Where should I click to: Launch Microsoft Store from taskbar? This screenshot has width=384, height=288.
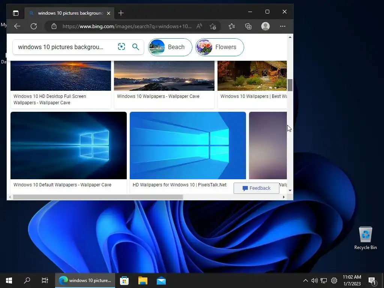coord(124,280)
